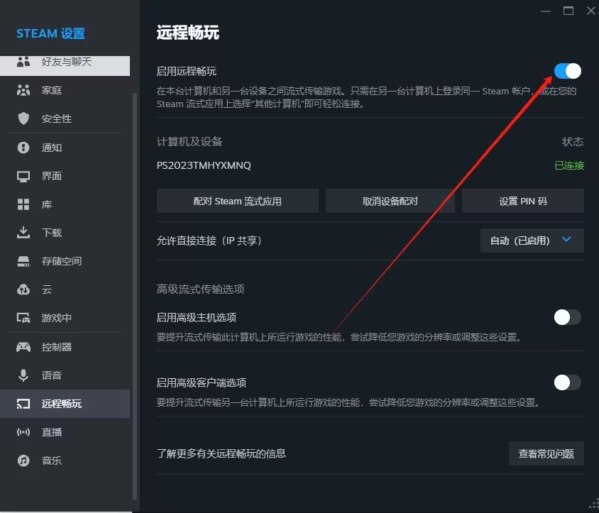Image resolution: width=599 pixels, height=513 pixels.
Task: Click the Cloud (云) icon
Action: 23,289
